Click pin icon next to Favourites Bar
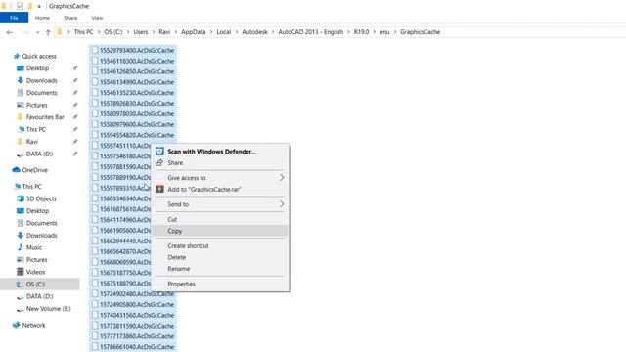 click(x=75, y=117)
